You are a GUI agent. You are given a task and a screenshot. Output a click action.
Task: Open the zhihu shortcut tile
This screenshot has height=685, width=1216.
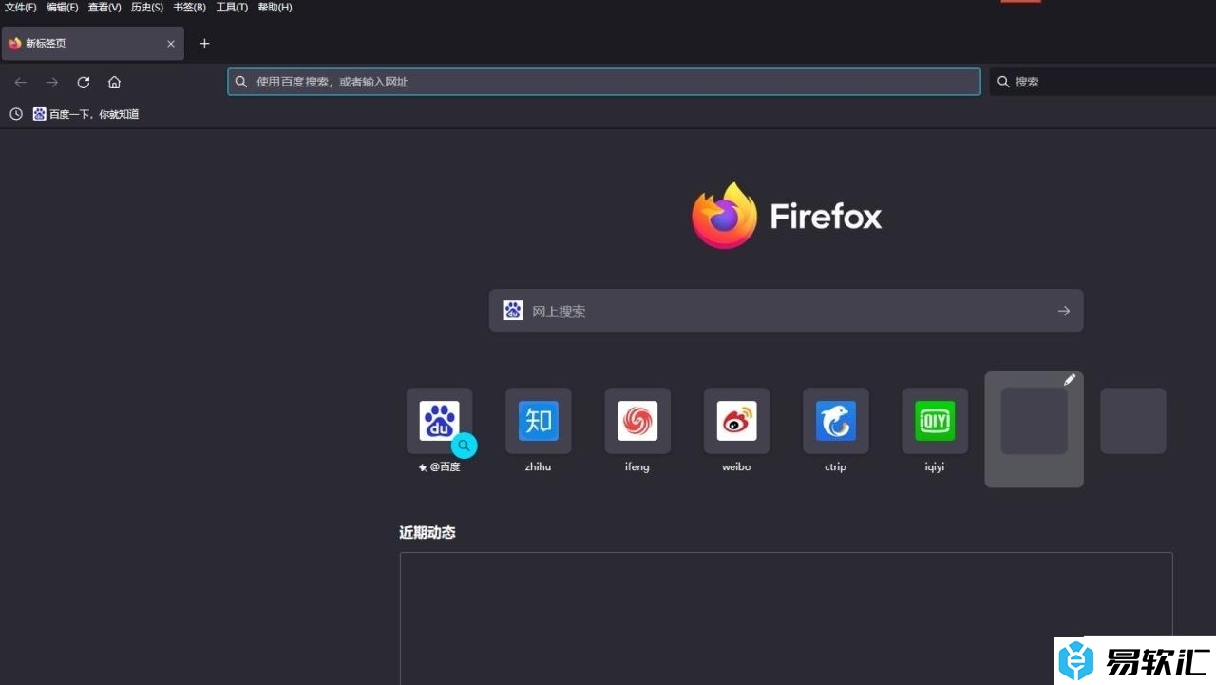tap(539, 421)
